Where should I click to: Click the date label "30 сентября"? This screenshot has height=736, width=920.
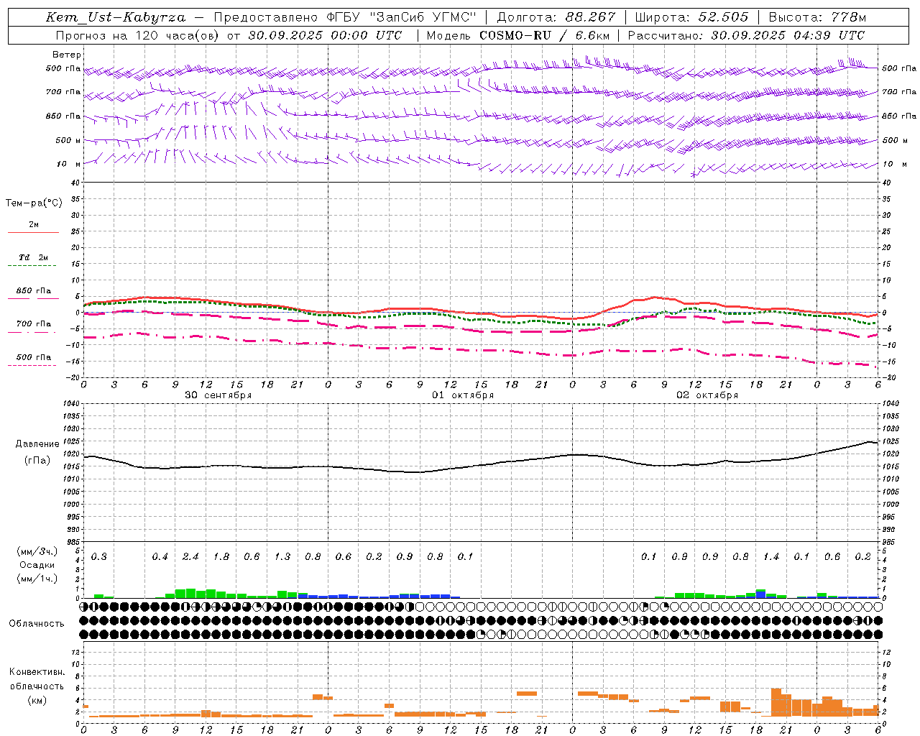[x=218, y=395]
